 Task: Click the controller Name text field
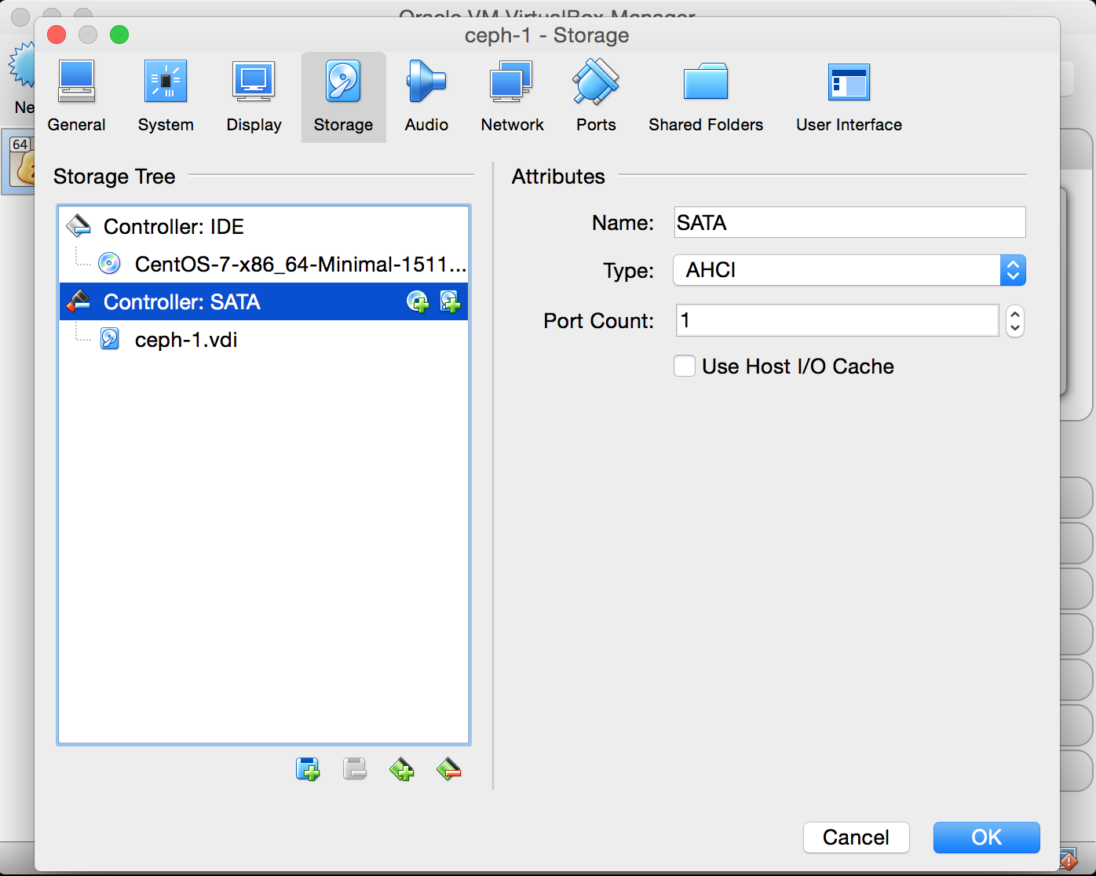[850, 222]
